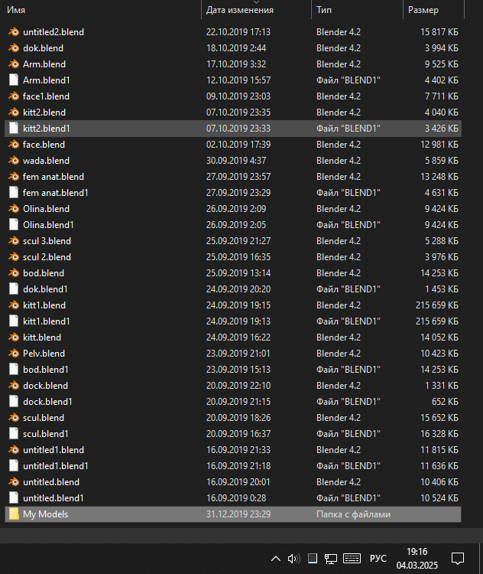Click the blank file icon of kitt2.blend1
This screenshot has width=483, height=574.
click(x=14, y=129)
